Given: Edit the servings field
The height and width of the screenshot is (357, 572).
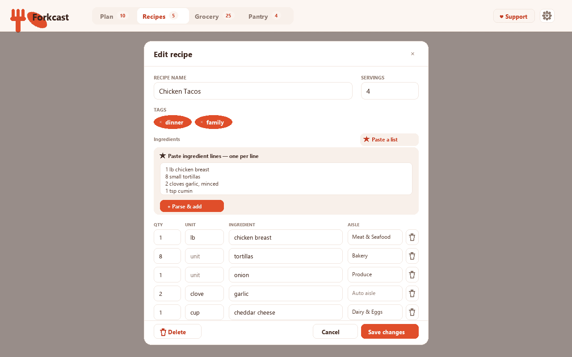Looking at the screenshot, I should click(x=390, y=91).
